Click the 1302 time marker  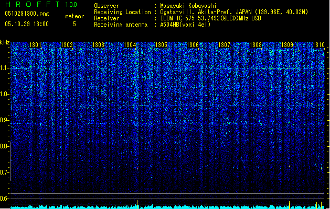tap(67, 45)
